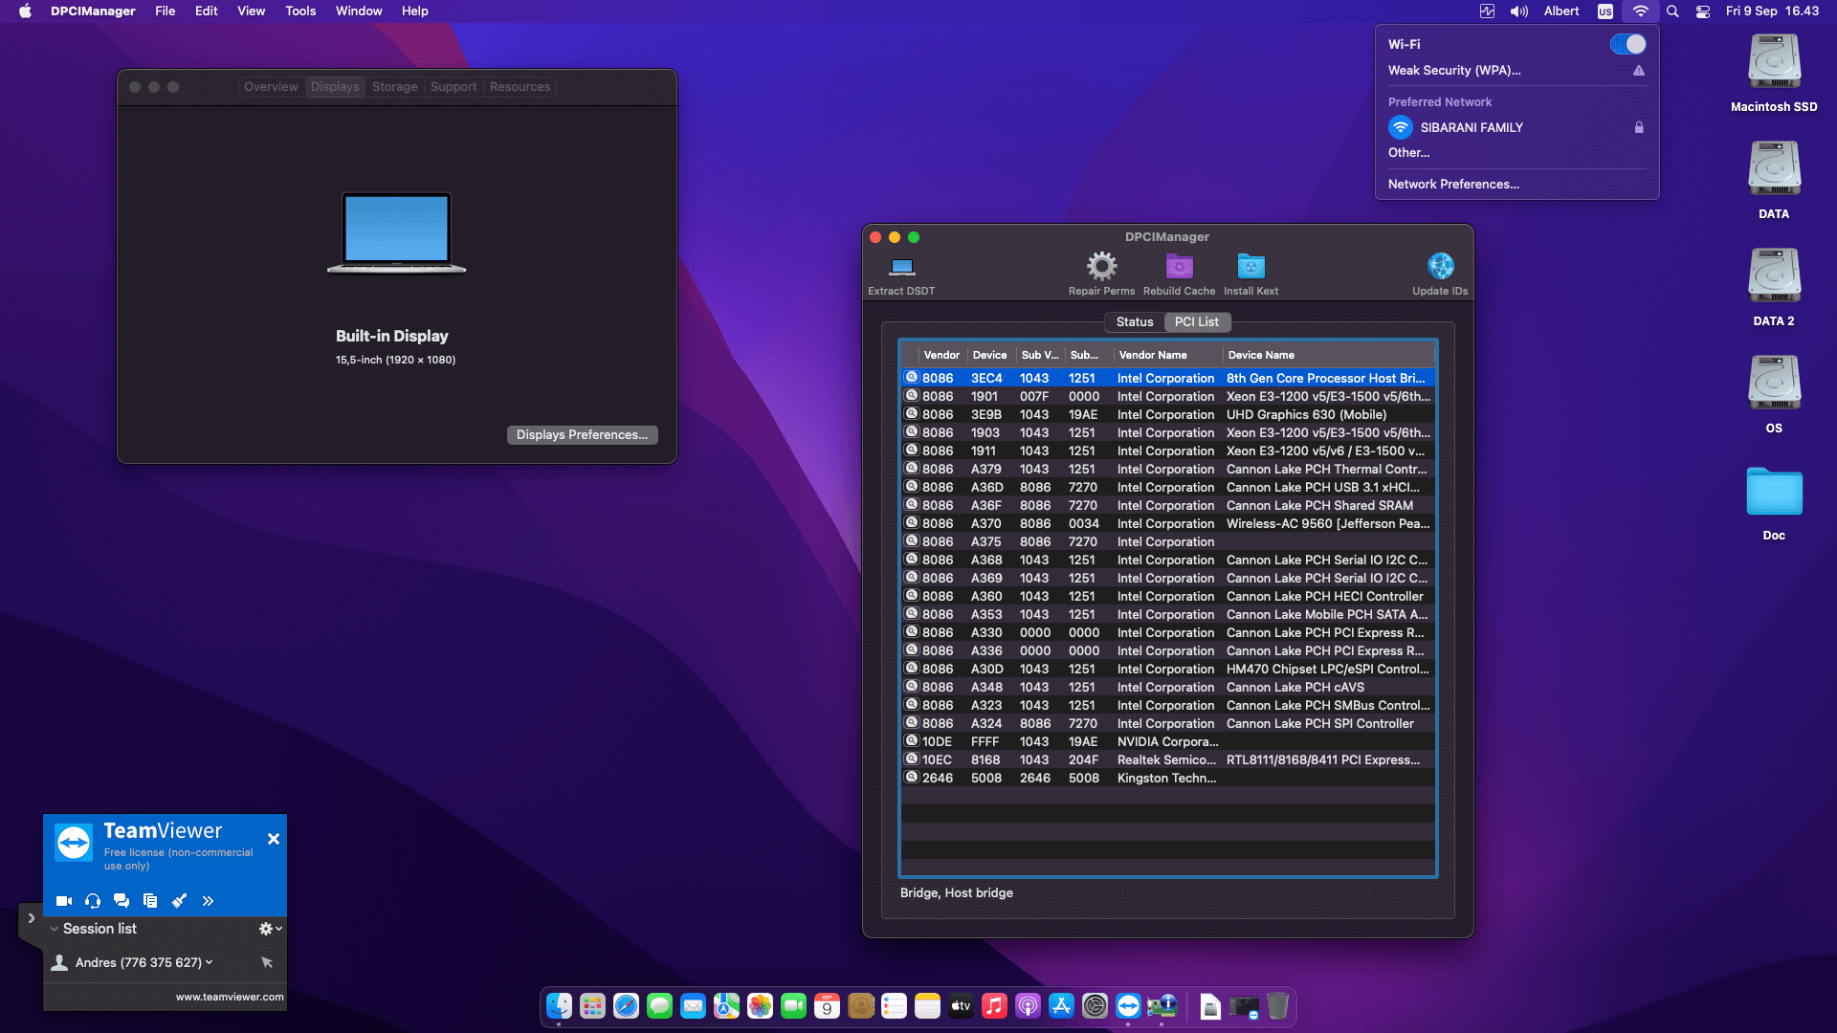Viewport: 1837px width, 1033px height.
Task: Expand the Andres session dropdown chevron
Action: pos(210,962)
